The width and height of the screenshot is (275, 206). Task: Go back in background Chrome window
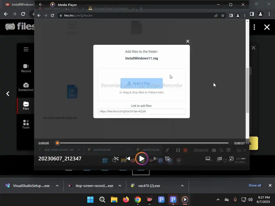[x=6, y=14]
